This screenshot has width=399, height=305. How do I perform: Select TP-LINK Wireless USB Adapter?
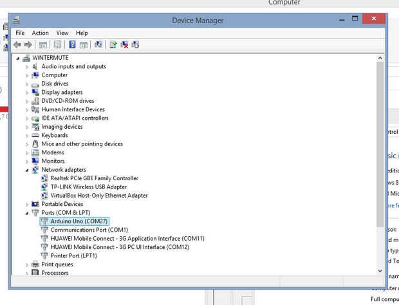(89, 187)
